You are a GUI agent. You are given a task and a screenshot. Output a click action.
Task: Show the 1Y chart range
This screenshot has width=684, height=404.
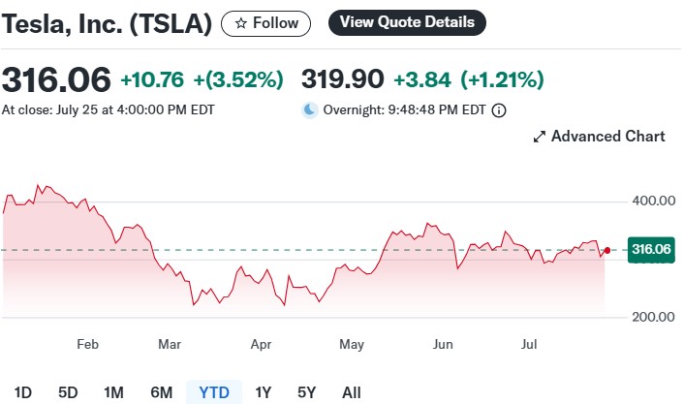[x=264, y=392]
